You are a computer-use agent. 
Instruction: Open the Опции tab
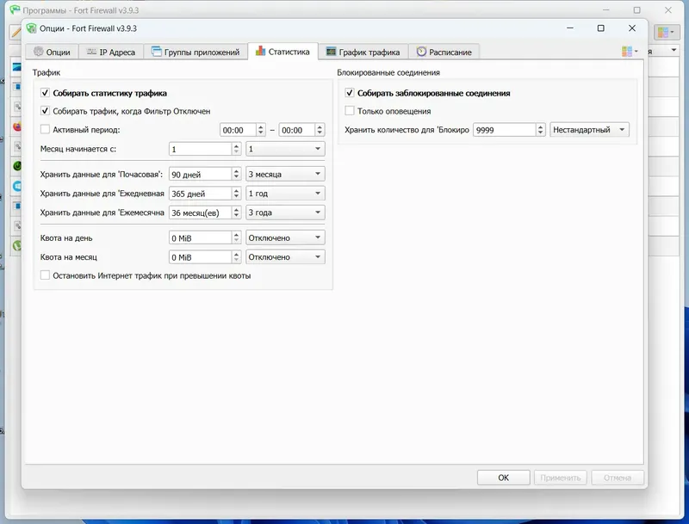coord(52,52)
